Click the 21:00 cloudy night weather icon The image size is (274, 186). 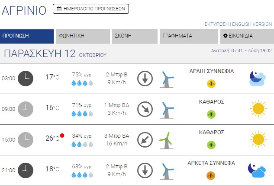pyautogui.click(x=256, y=170)
